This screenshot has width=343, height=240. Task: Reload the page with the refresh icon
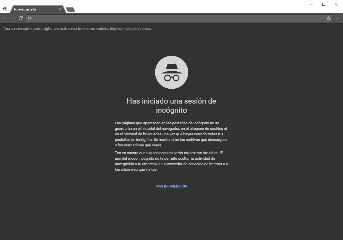tap(21, 18)
